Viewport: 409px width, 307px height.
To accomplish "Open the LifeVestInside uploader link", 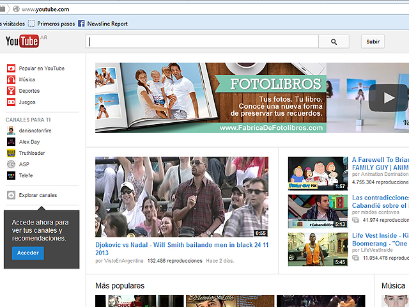I will click(377, 250).
